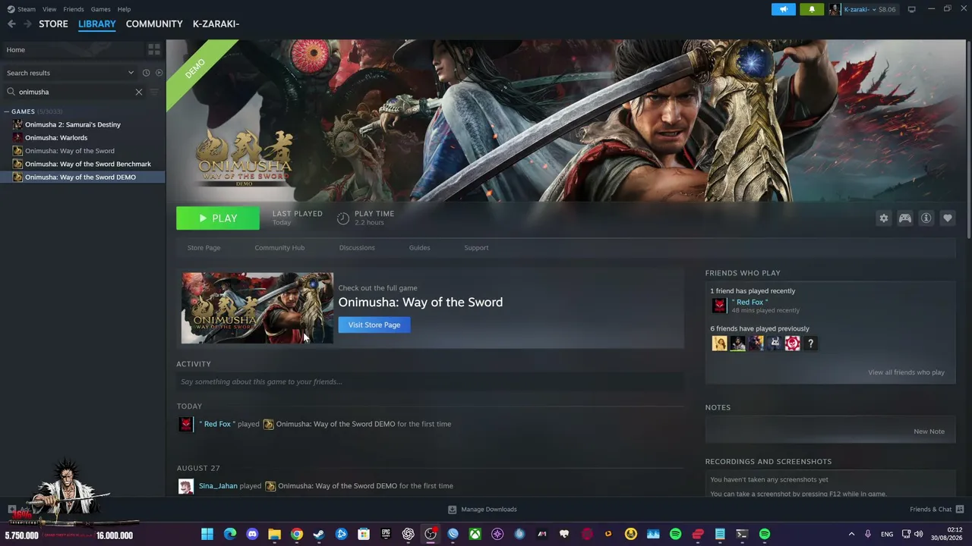This screenshot has height=546, width=972.
Task: Open the game's manage settings gear
Action: tap(884, 218)
